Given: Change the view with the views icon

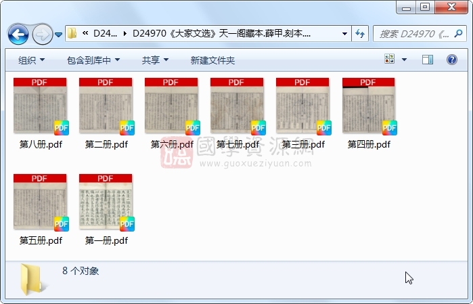Looking at the screenshot, I should click(x=390, y=59).
